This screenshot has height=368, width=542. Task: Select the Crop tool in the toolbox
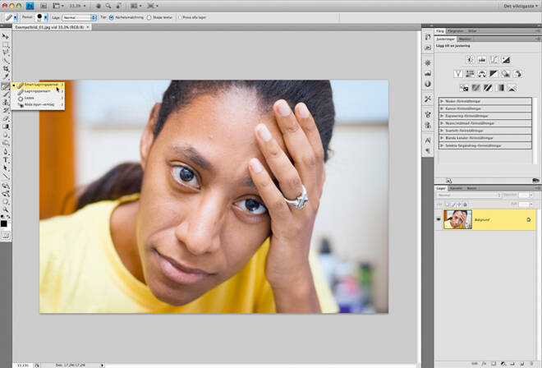pos(5,68)
